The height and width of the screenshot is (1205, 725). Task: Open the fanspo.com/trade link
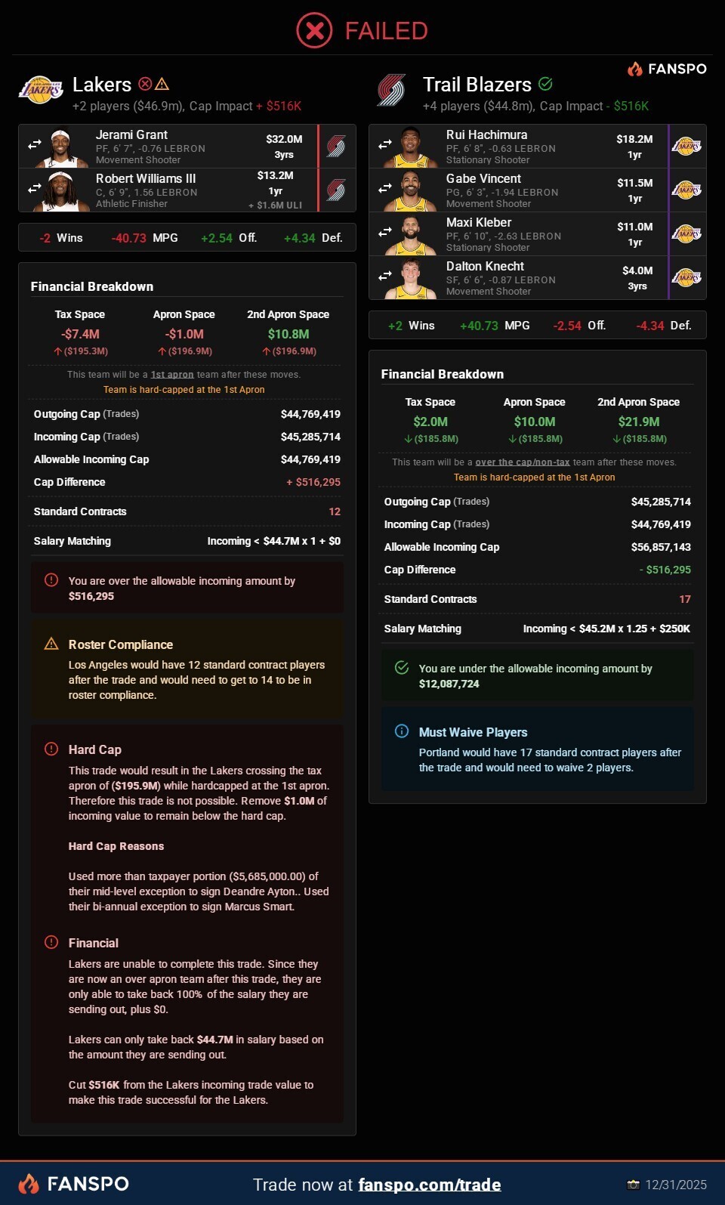pyautogui.click(x=430, y=1184)
